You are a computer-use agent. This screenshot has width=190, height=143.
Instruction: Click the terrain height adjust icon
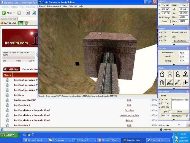185,82
